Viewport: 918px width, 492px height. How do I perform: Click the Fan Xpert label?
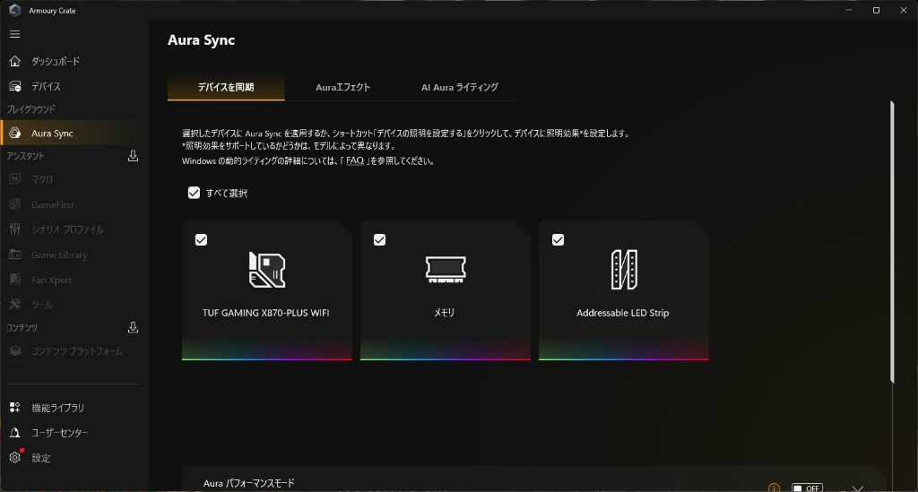coord(51,280)
